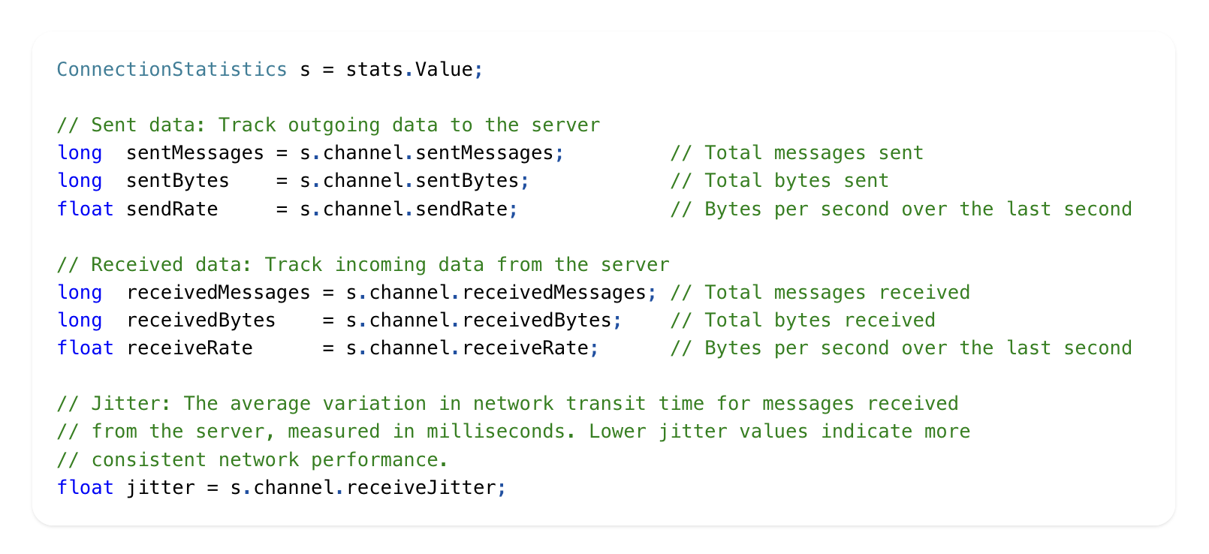Click s.channel.receiveJitter expression
Screen dimensions: 1209x554
click(363, 488)
